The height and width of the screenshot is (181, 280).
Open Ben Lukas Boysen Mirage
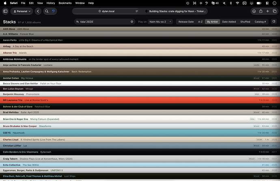[x=140, y=89]
